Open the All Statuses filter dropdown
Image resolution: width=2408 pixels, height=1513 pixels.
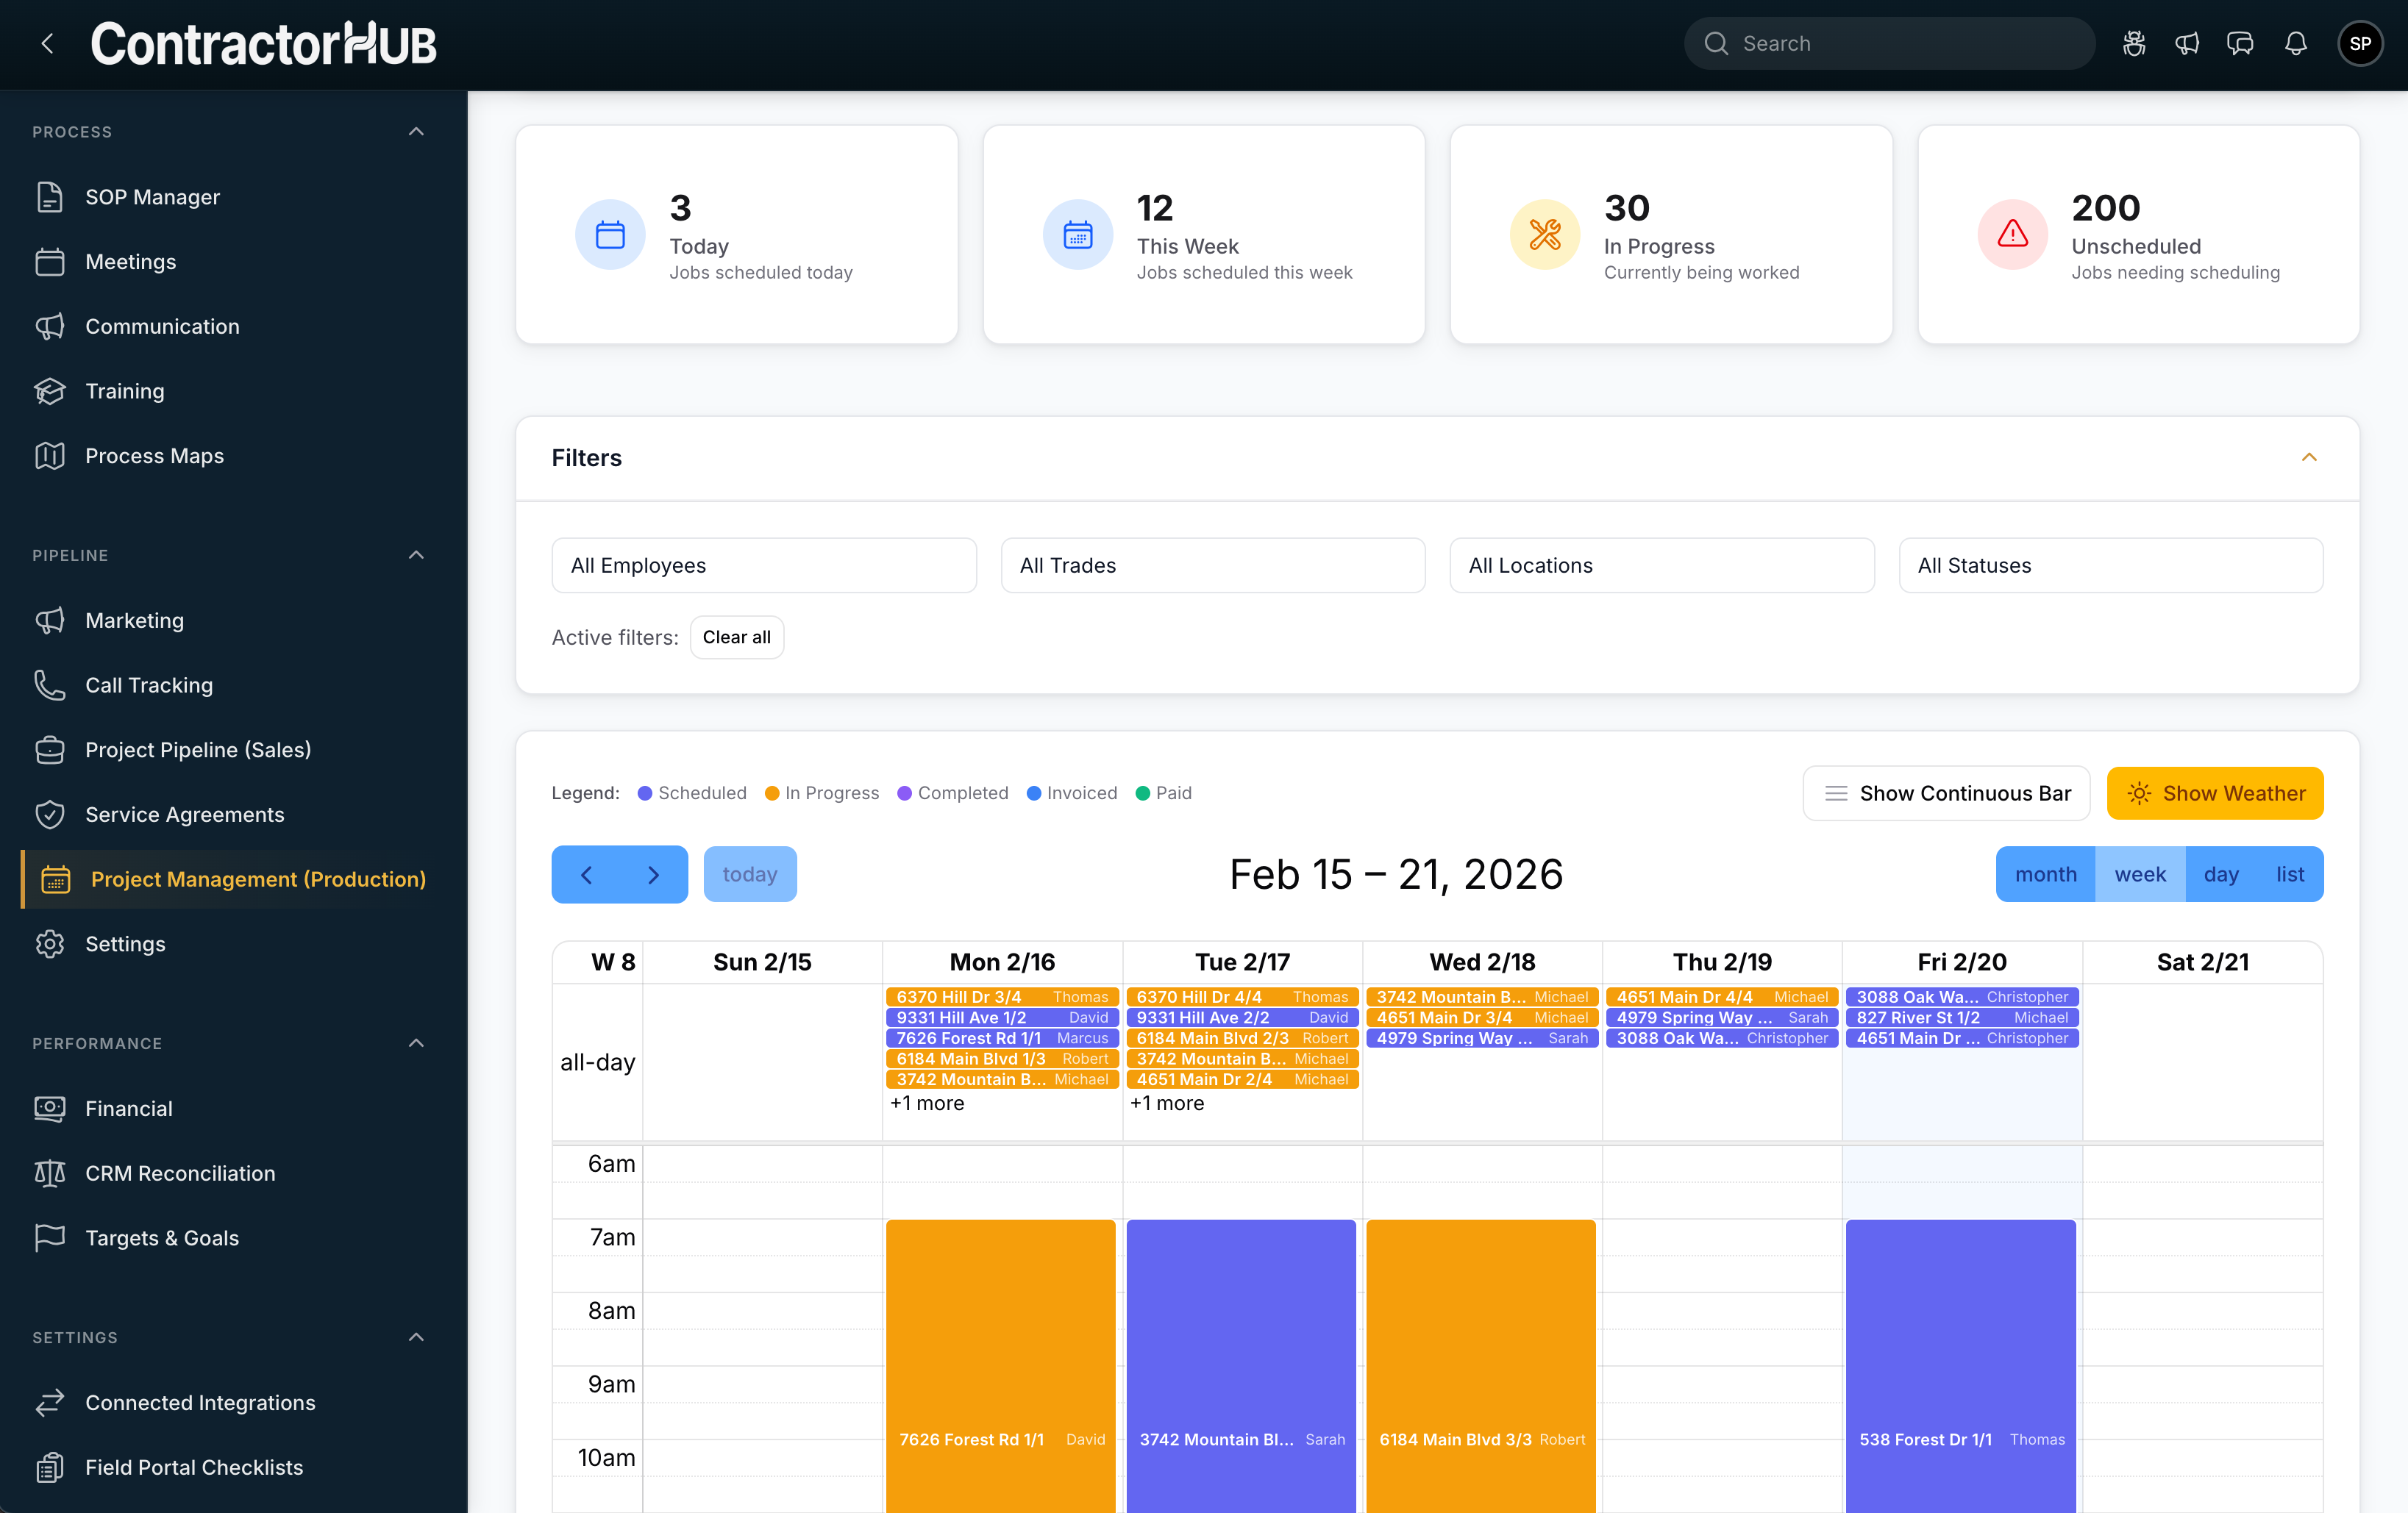pos(2110,565)
